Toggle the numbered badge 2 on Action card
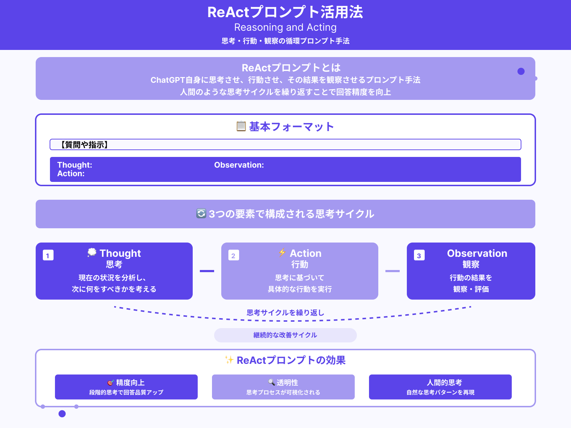Image resolution: width=571 pixels, height=428 pixels. [233, 255]
